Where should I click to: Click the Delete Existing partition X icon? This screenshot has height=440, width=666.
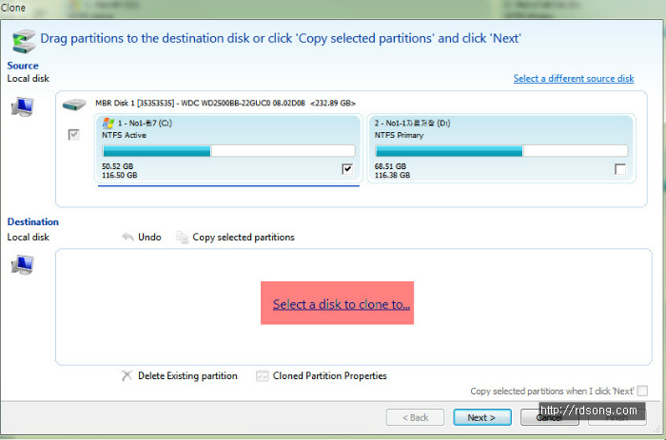point(127,375)
